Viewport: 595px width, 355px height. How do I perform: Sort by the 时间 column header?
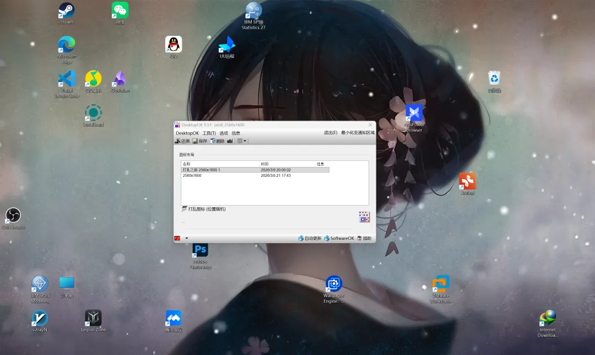coord(287,164)
